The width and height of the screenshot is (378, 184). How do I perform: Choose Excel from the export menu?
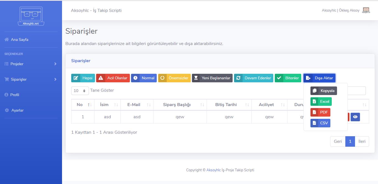[x=321, y=101]
